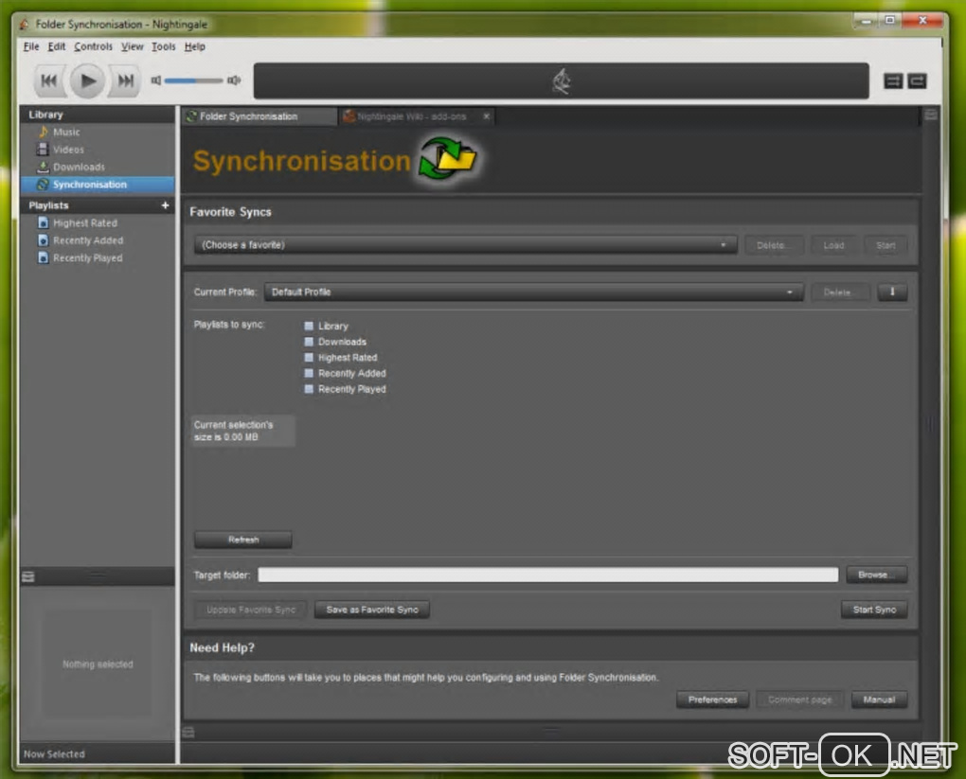Viewport: 966px width, 779px height.
Task: Switch to the Folder Synchronisation tab
Action: (259, 116)
